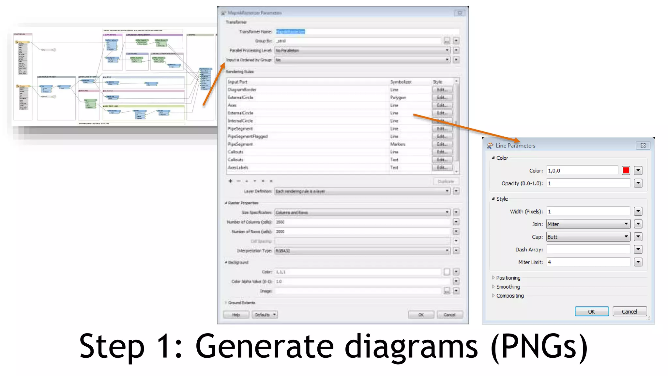Click the Miter Limit field showing 4
Screen dimensions: 668x376
click(x=588, y=262)
